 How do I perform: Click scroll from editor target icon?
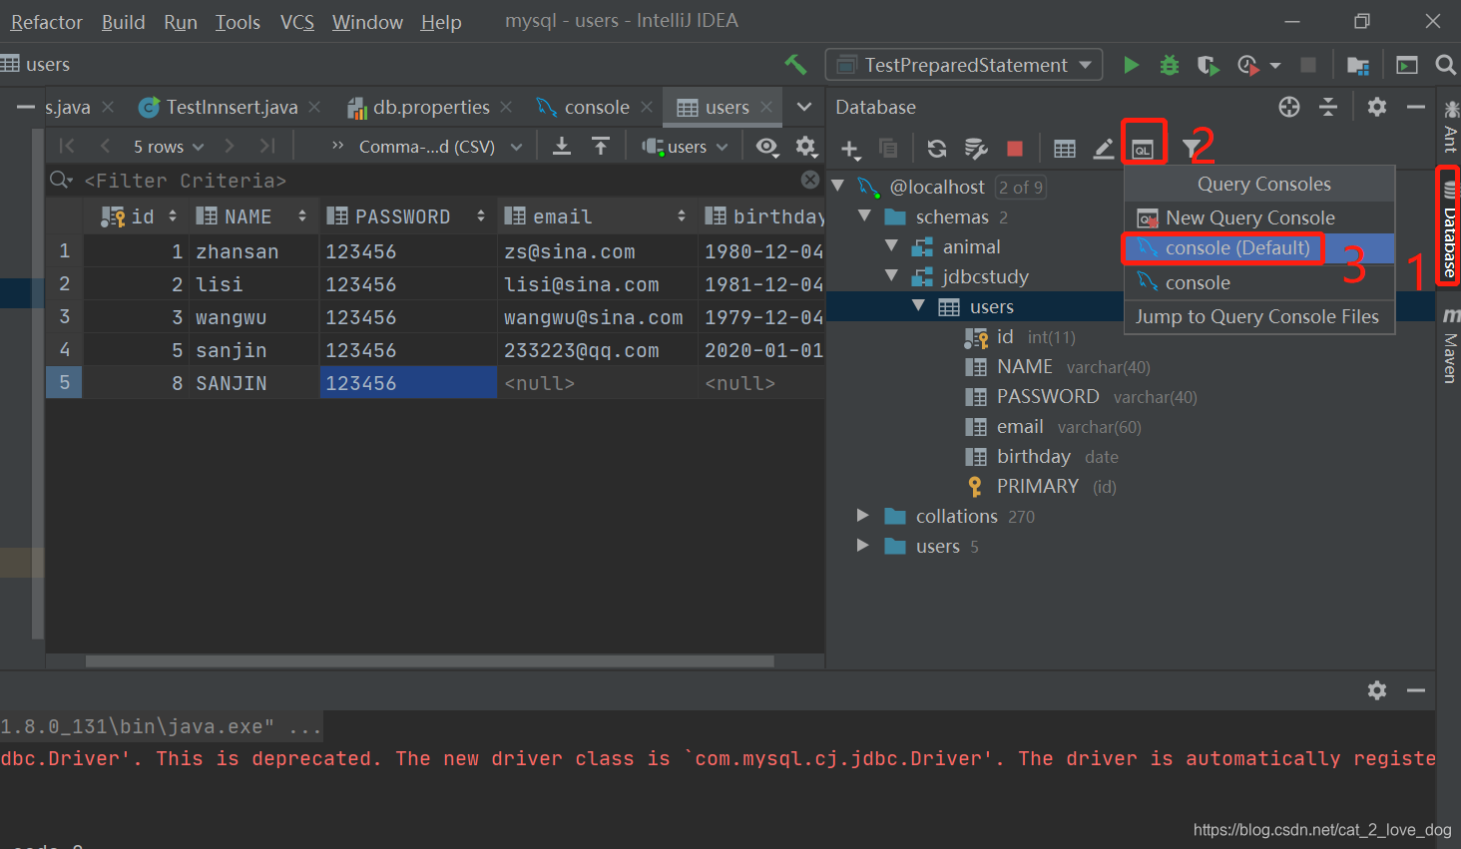1289,107
